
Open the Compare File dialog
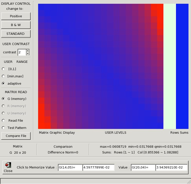(x=16, y=136)
